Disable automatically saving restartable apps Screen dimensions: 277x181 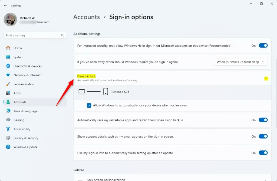coord(263,120)
